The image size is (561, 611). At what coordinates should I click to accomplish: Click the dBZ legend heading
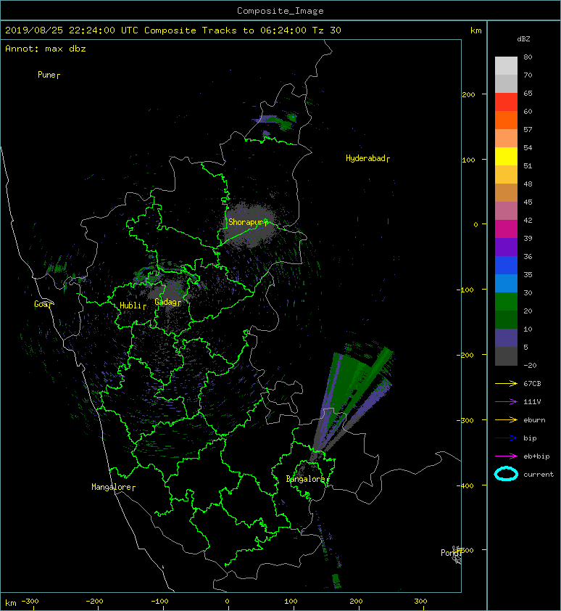point(523,39)
